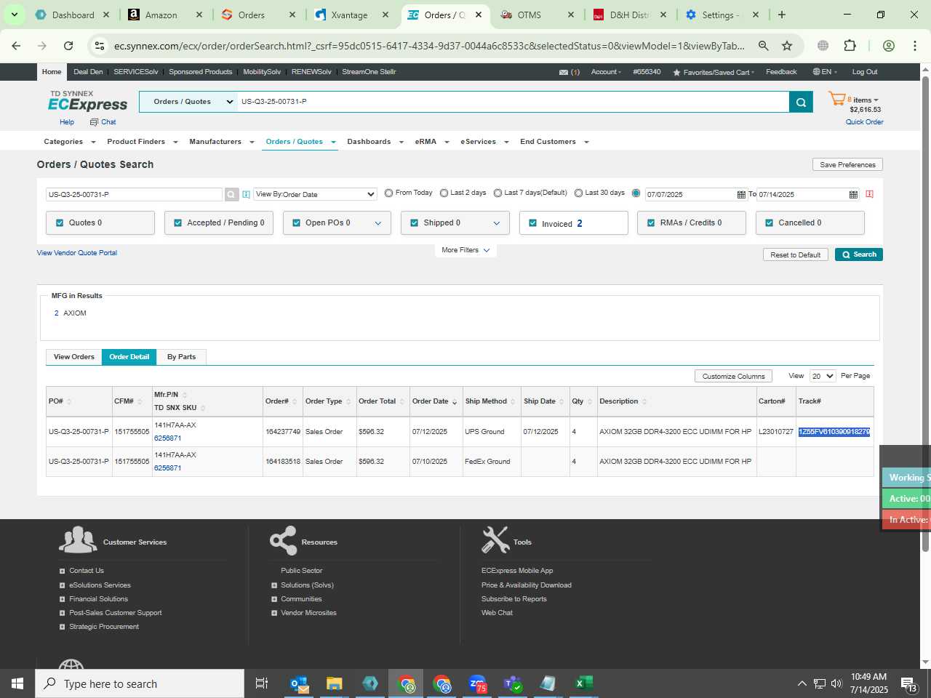Open Excel from the taskbar
This screenshot has height=698, width=931.
pos(583,683)
